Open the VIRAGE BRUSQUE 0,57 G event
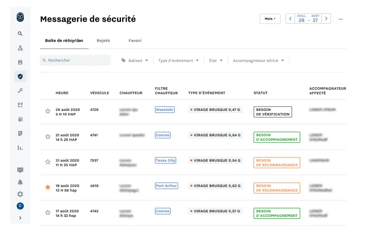Image resolution: width=366 pixels, height=229 pixels. click(x=215, y=211)
